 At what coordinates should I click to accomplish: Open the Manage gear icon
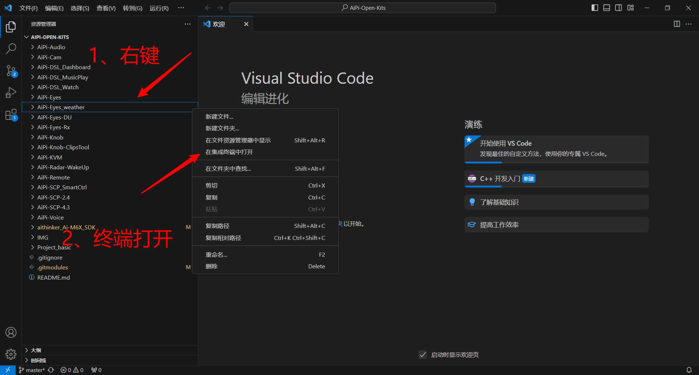point(11,354)
